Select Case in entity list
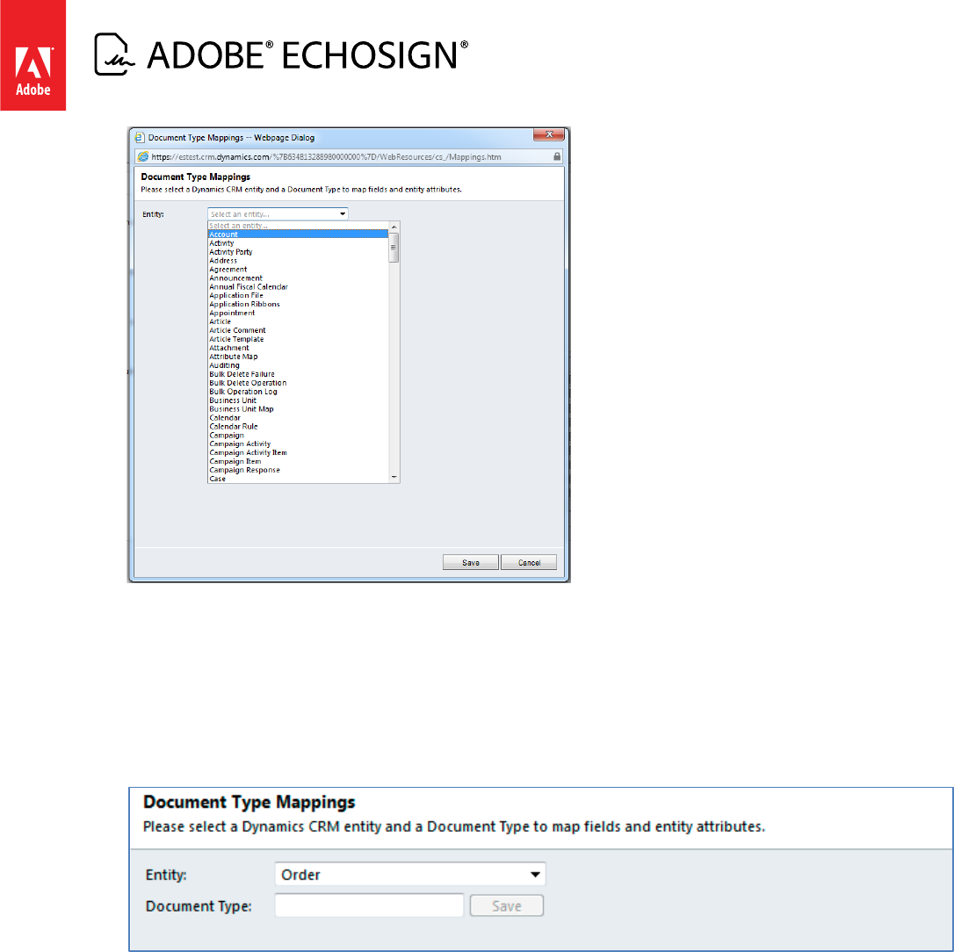 click(298, 479)
